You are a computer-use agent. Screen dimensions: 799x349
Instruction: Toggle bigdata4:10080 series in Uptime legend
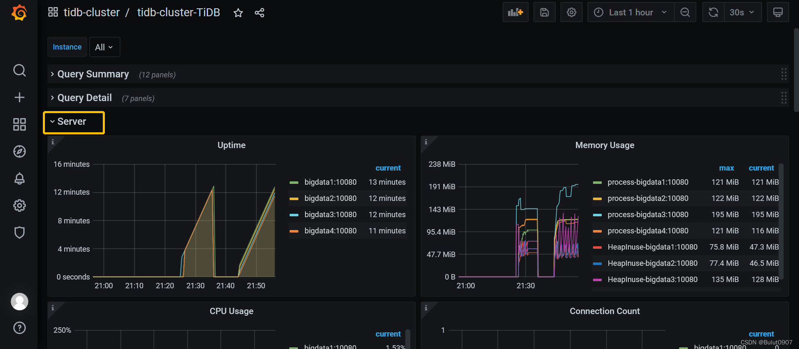tap(330, 231)
